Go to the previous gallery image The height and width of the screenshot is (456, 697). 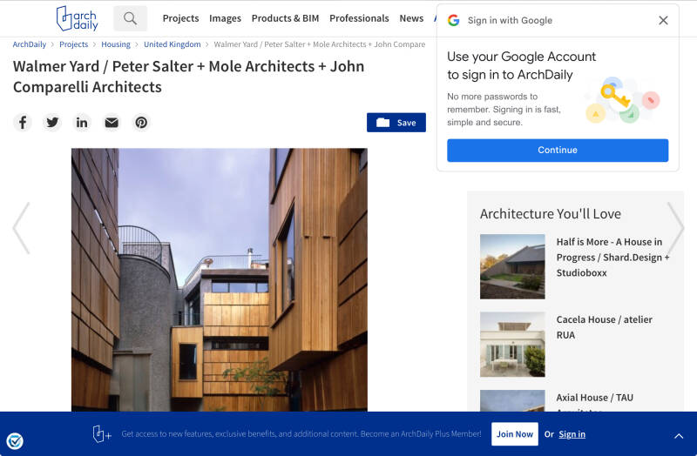[21, 228]
